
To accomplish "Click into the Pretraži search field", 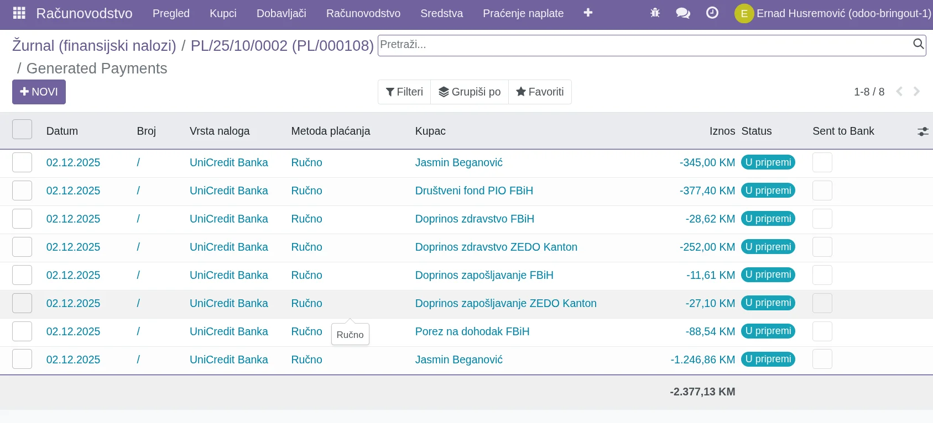I will (642, 45).
